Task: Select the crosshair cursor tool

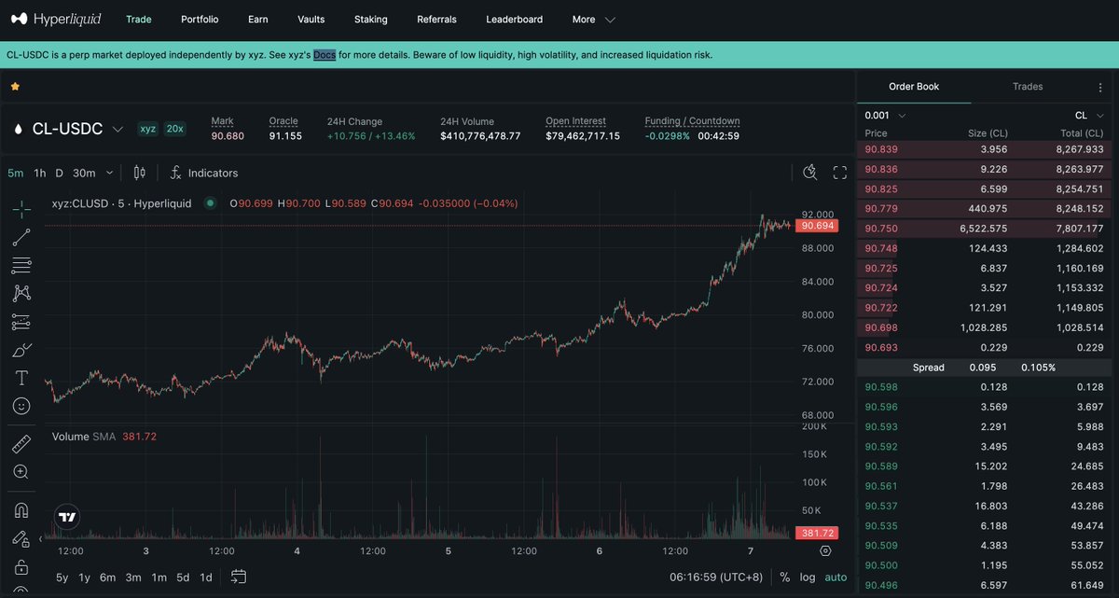Action: 21,209
